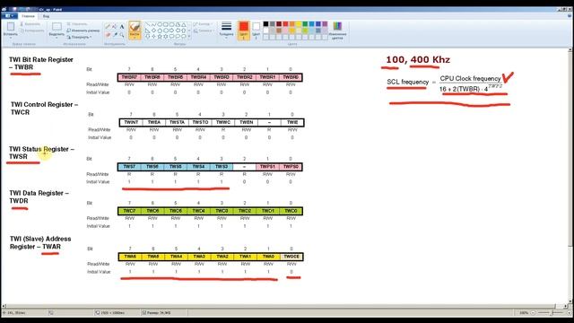Select the Eraser tool
This screenshot has height=323, width=574.
(x=108, y=35)
